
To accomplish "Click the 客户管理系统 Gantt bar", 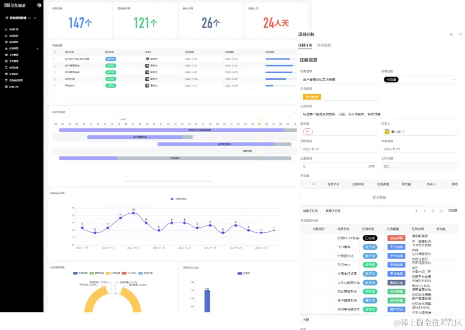I will 140,137.
